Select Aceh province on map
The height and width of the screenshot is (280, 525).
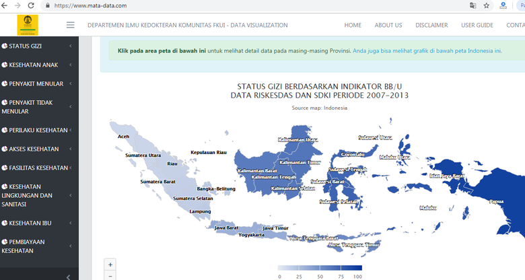123,137
